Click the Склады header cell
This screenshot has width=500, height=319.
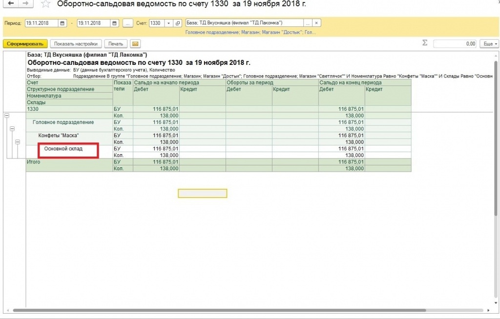[69, 102]
